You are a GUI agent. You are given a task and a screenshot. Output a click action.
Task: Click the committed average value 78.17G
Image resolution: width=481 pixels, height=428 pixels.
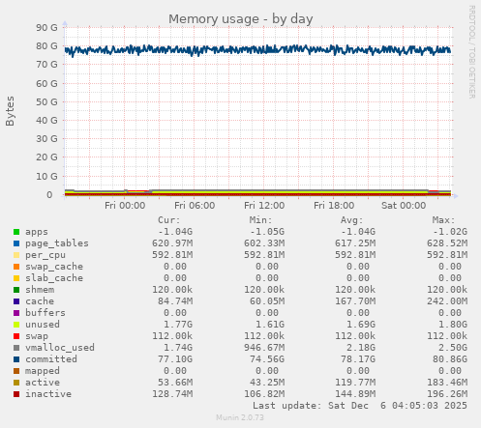tap(358, 359)
